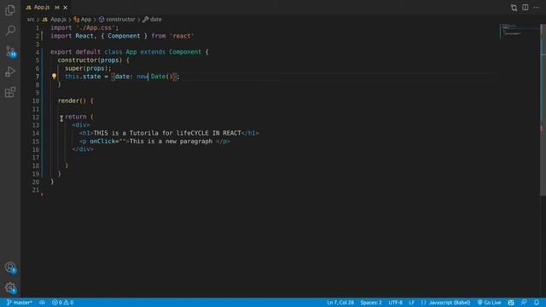Click 'Date' on line 7
Viewport: 546px width, 307px height.
pyautogui.click(x=158, y=77)
